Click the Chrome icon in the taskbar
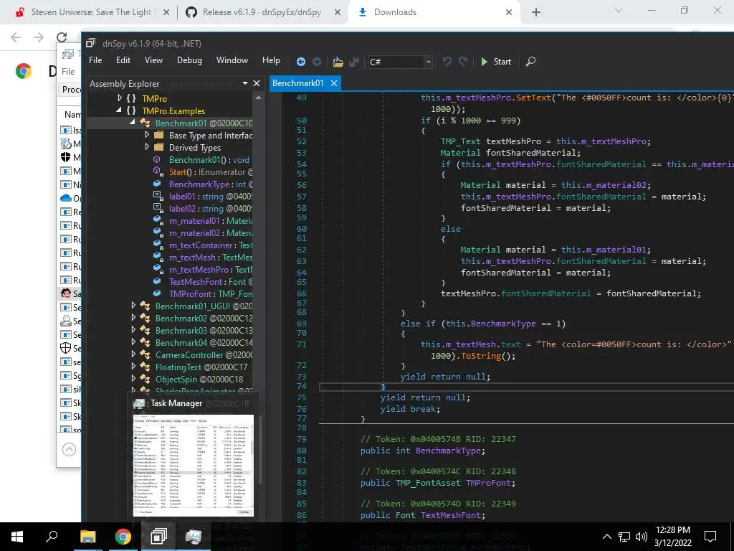This screenshot has height=551, width=734. click(x=123, y=537)
